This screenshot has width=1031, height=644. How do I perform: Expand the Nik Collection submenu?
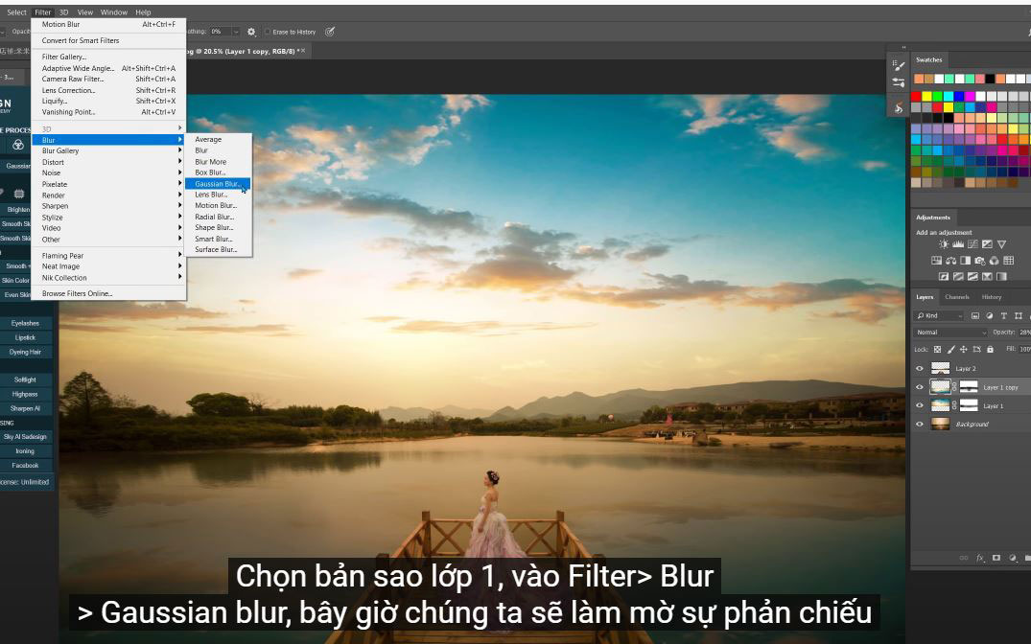[x=109, y=277]
